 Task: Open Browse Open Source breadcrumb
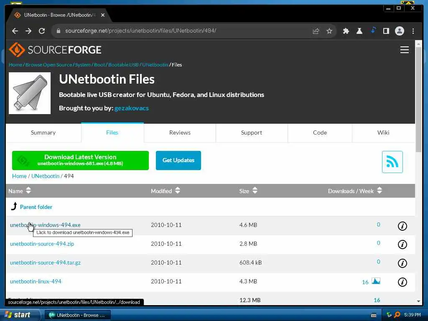point(48,65)
